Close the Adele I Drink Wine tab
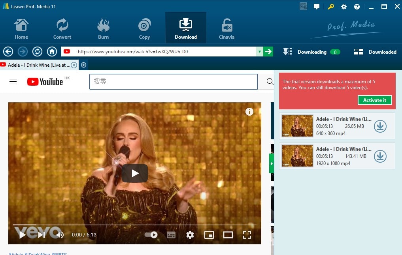The height and width of the screenshot is (255, 402). [74, 65]
